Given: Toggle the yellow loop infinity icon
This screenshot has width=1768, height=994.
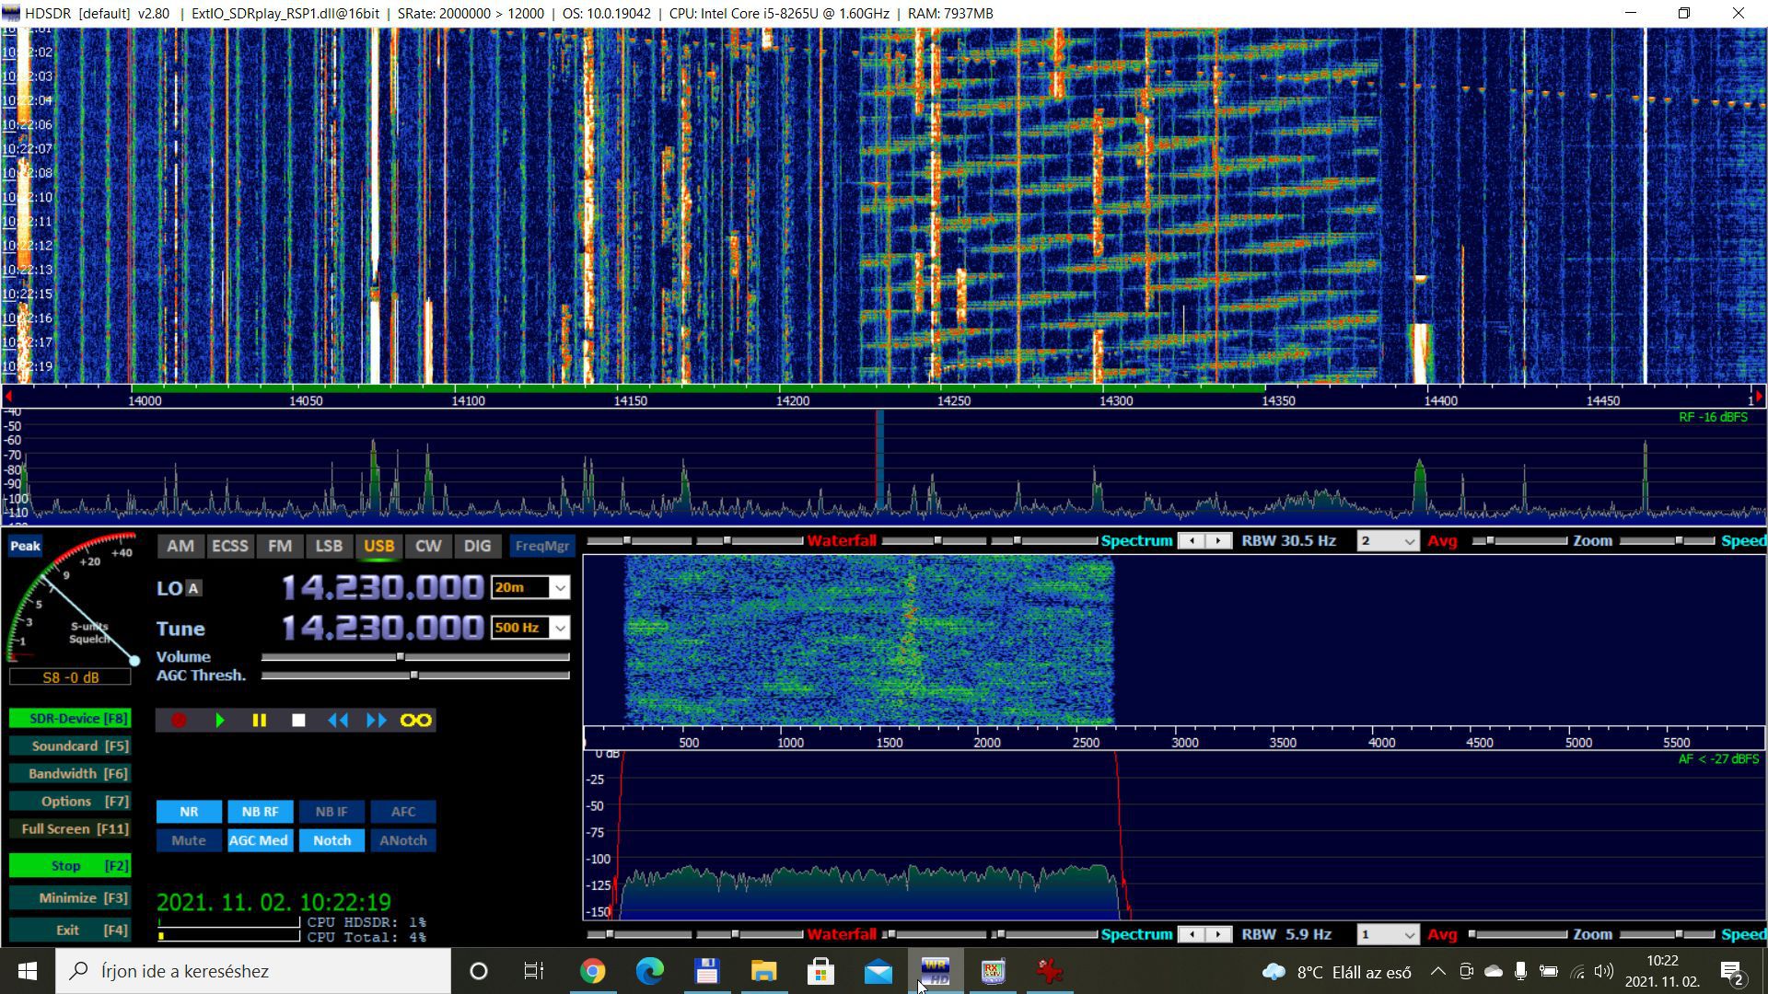Looking at the screenshot, I should tap(416, 721).
